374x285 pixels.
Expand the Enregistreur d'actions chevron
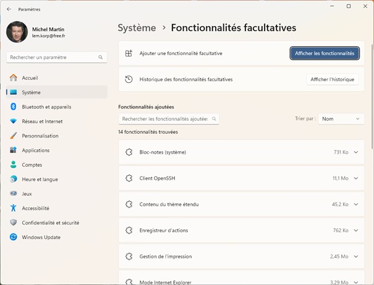tap(356, 230)
